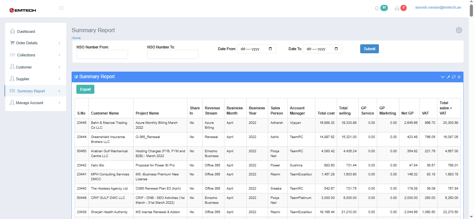This screenshot has height=219, width=474.
Task: Expand the Collections menu item
Action: (26, 55)
